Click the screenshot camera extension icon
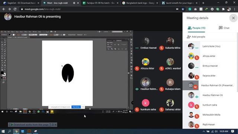The width and height of the screenshot is (238, 134). [x=195, y=9]
